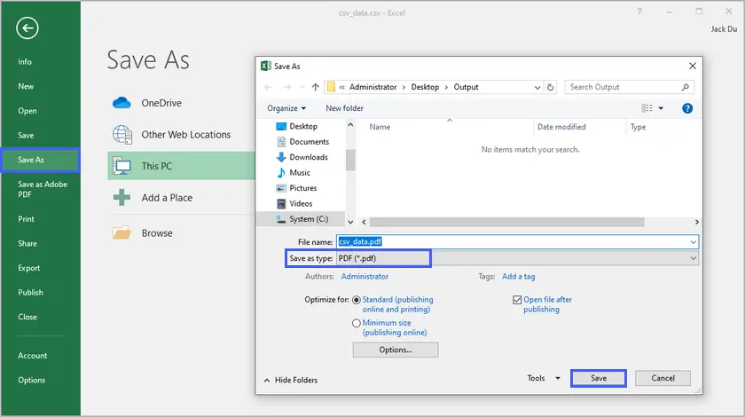Choose Other Web Locations globe icon
This screenshot has height=417, width=745.
click(122, 135)
